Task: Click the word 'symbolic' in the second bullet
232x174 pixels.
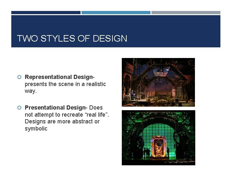Action: (36, 129)
